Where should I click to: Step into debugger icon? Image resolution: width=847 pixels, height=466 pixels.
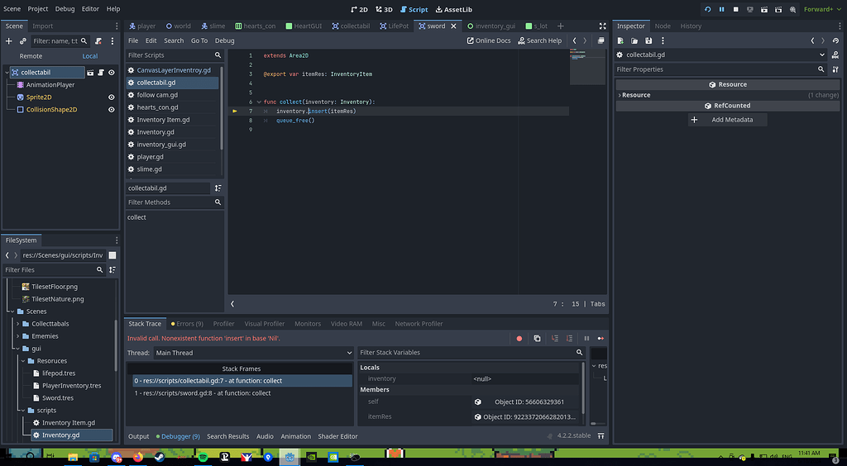[x=555, y=339]
